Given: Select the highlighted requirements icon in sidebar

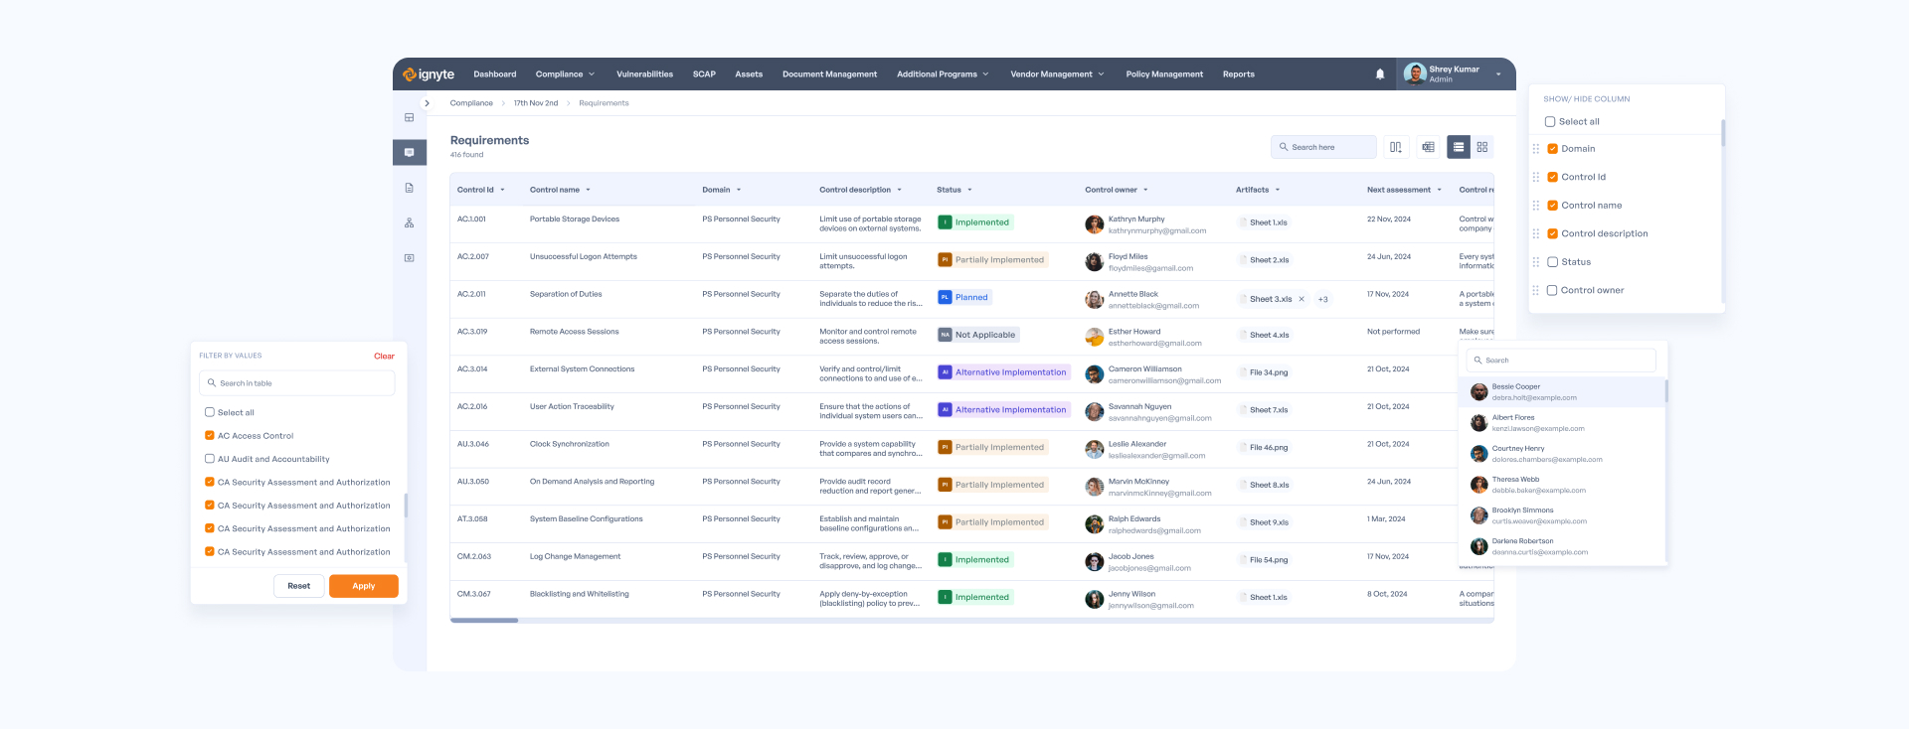Looking at the screenshot, I should [x=410, y=152].
